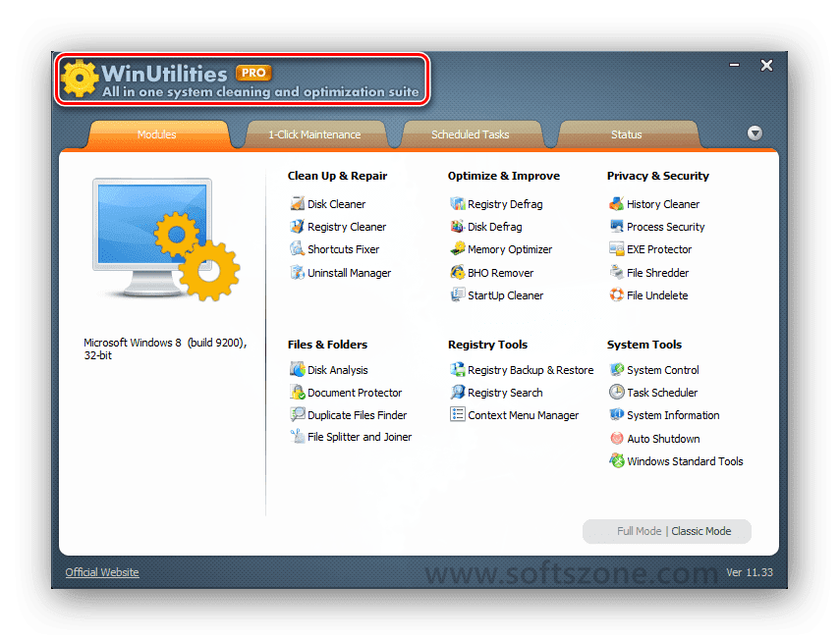
Task: Open the Context Menu Manager icon
Action: (458, 414)
